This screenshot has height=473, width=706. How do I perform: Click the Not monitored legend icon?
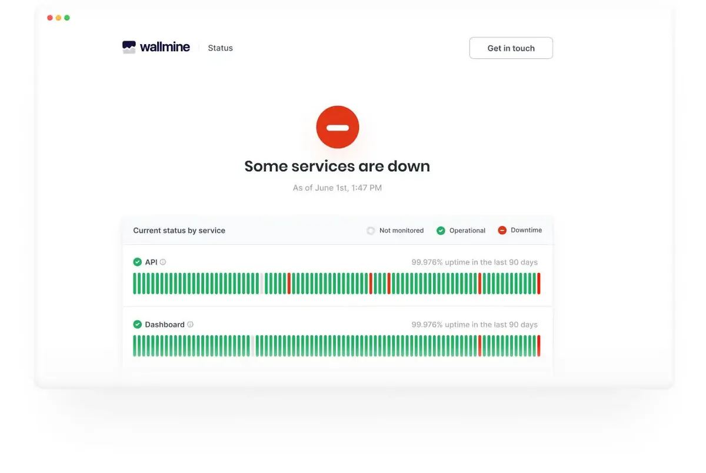tap(371, 231)
